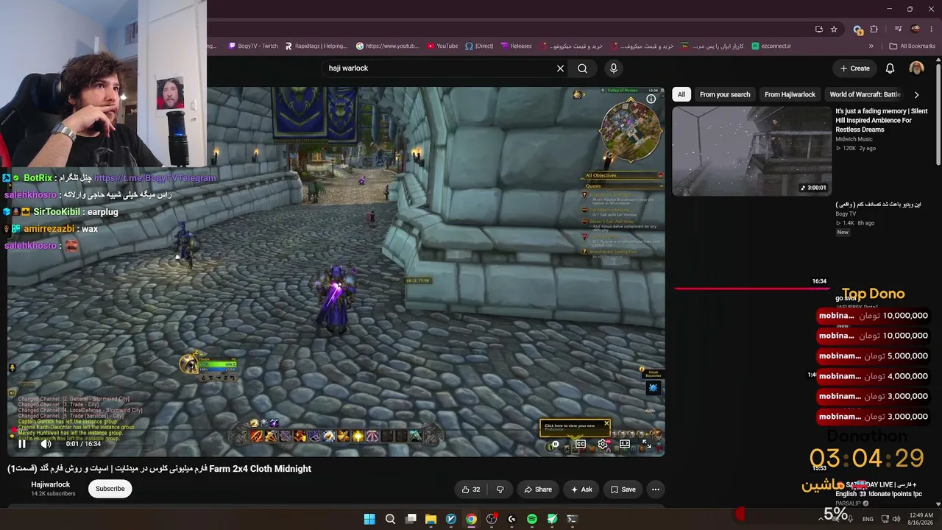Save the video to a playlist

(x=623, y=490)
